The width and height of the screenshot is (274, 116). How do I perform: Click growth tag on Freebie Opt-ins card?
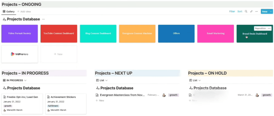[x=8, y=106]
